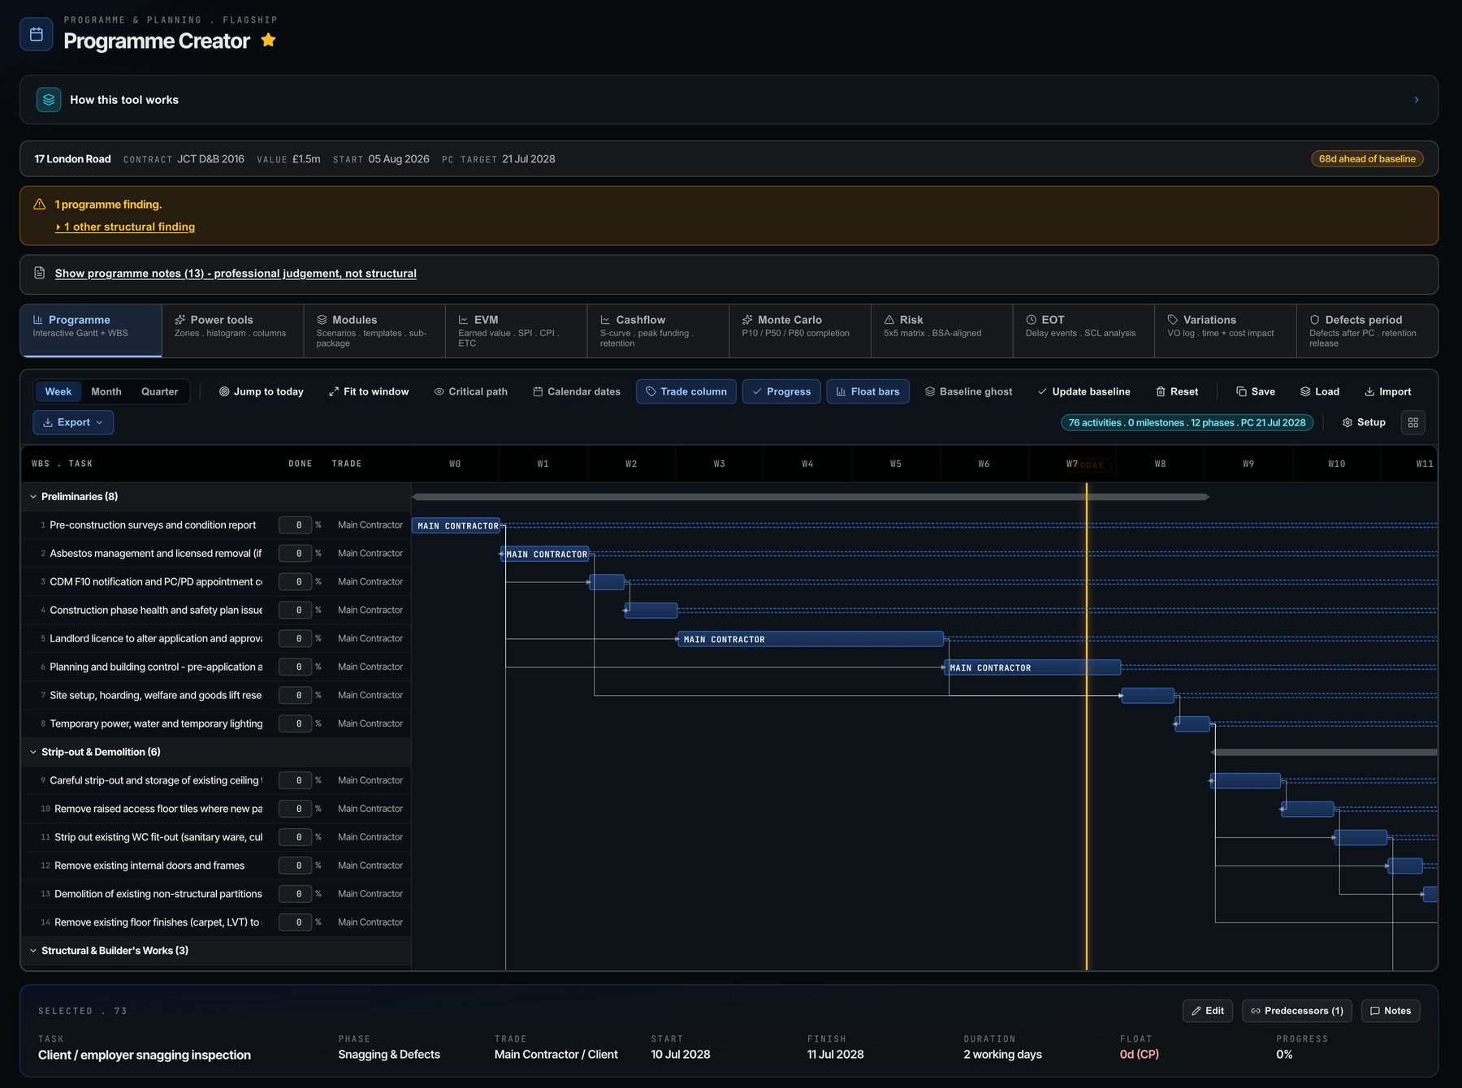Expand 1 other structural finding
Image resolution: width=1462 pixels, height=1088 pixels.
(x=125, y=227)
